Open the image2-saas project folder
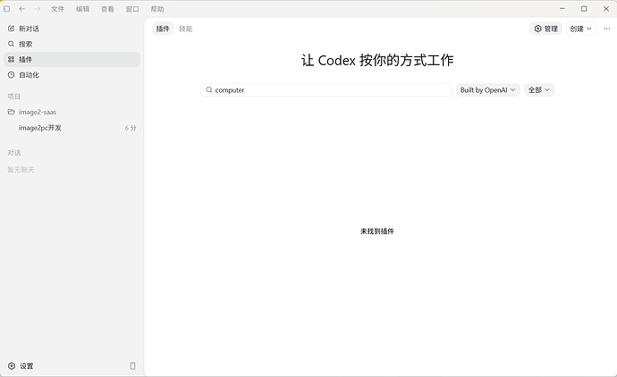 72,112
